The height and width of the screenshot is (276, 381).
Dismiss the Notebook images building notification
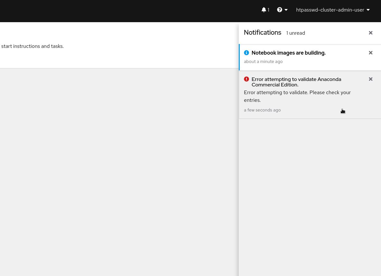point(371,53)
